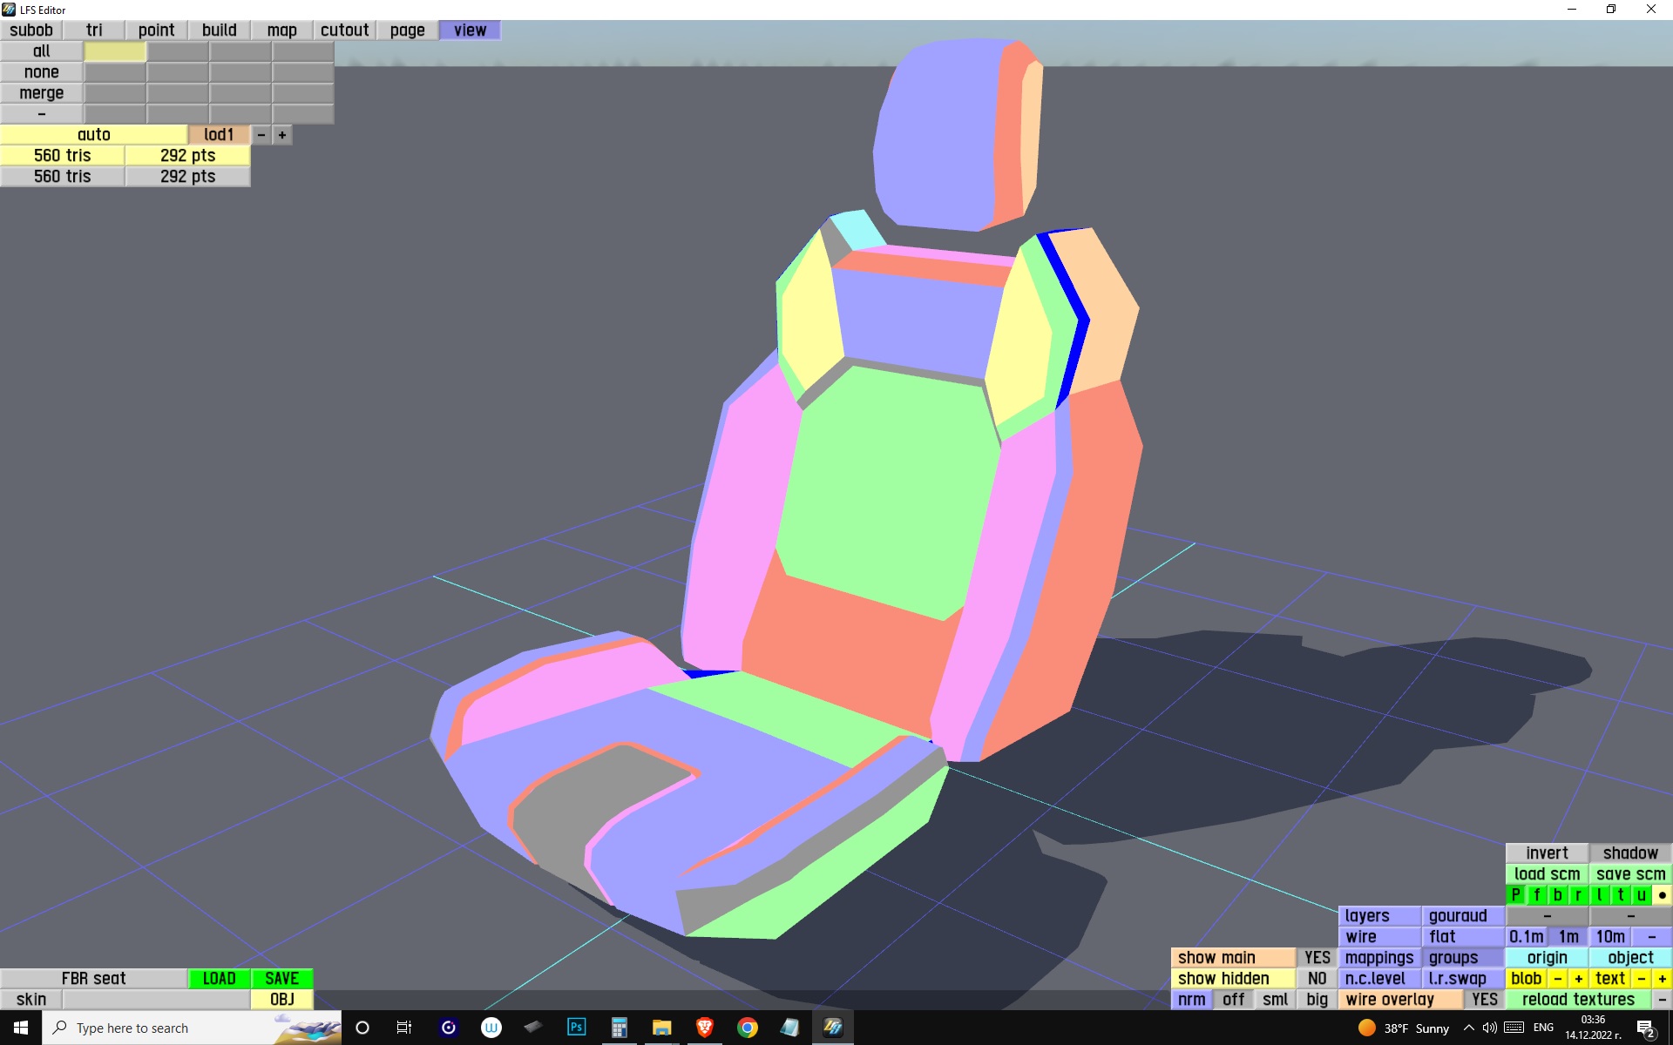Decrease text size with minus button

(1641, 979)
